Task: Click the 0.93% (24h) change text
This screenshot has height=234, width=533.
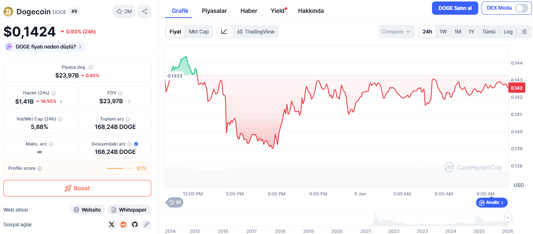Action: tap(81, 32)
